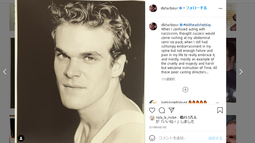Screen dimensions: 255x143
Task: Click the コメントを追加 comment input field
Action: [x=182, y=138]
